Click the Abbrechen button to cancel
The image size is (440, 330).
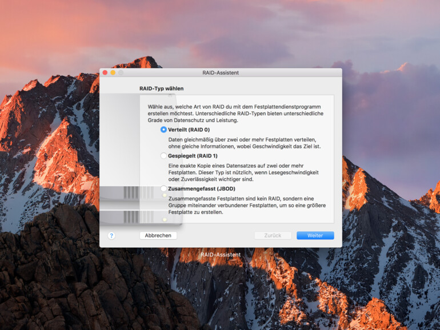[x=158, y=236]
